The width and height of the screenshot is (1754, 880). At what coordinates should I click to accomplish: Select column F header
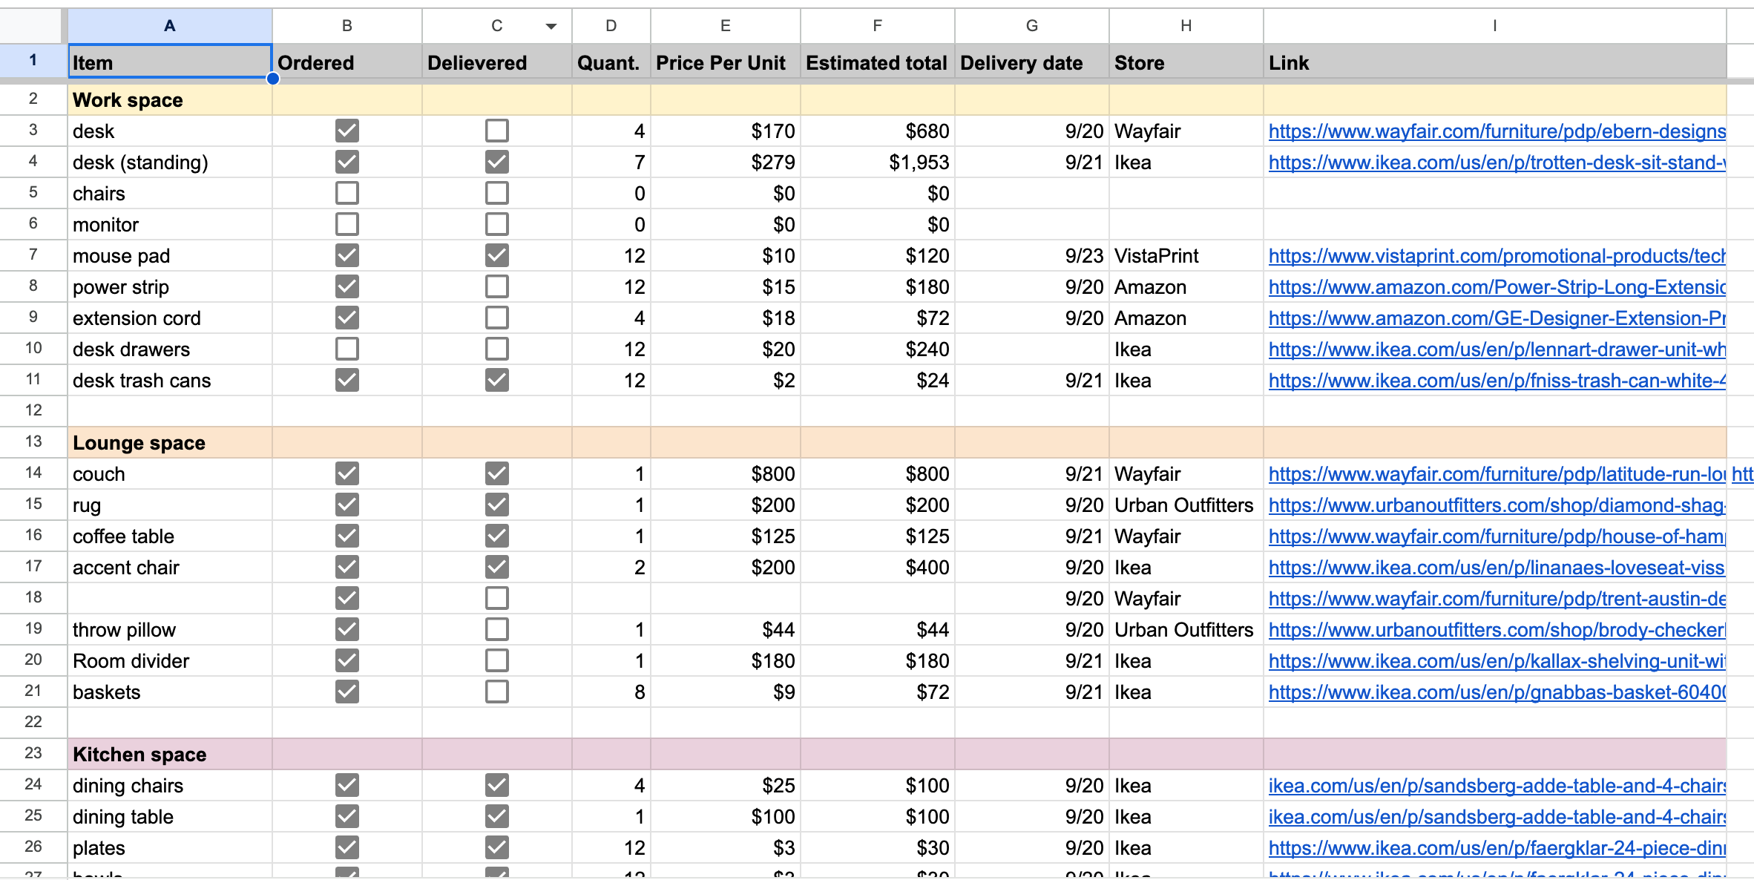point(877,26)
